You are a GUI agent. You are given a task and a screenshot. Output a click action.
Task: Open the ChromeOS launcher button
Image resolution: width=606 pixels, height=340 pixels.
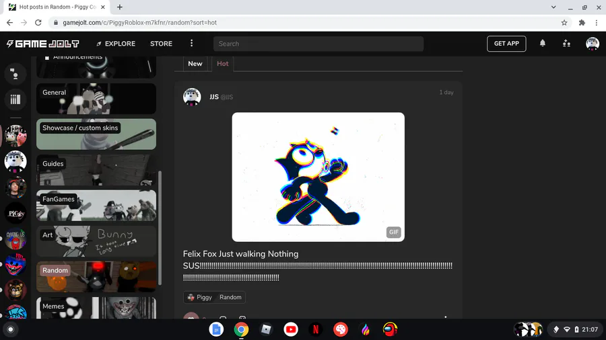10,330
